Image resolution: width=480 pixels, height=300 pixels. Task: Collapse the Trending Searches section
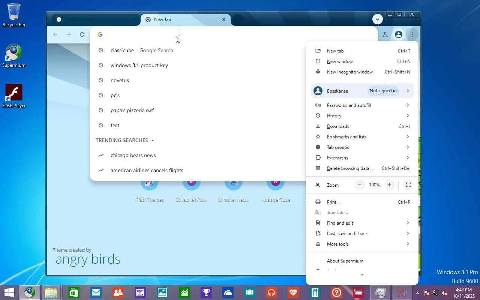pos(153,140)
